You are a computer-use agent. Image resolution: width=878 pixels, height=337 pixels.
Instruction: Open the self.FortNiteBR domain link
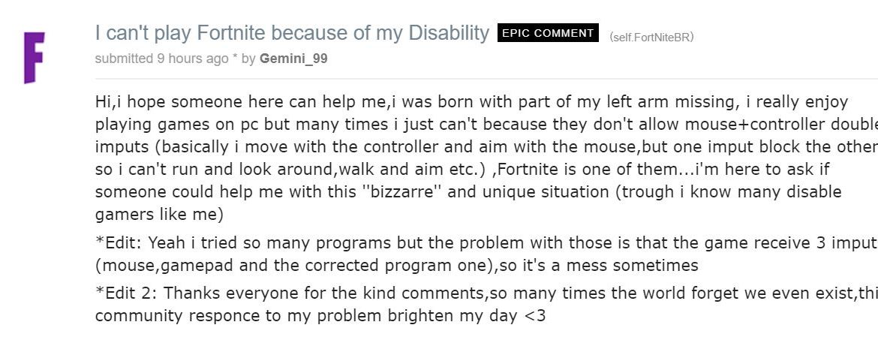pyautogui.click(x=652, y=38)
